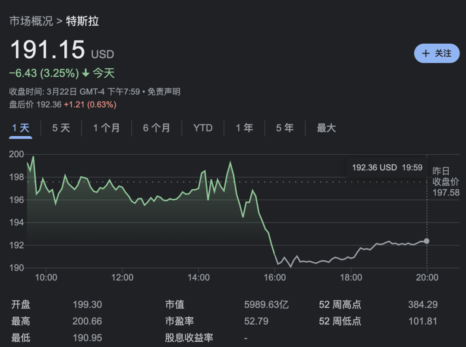Switch to the 5 天 tab
The image size is (466, 347).
coord(61,128)
